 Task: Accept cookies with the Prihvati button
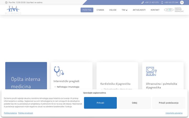(x=100, y=103)
